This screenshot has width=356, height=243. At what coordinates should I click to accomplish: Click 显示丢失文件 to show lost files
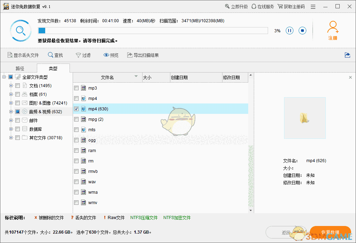[23, 55]
